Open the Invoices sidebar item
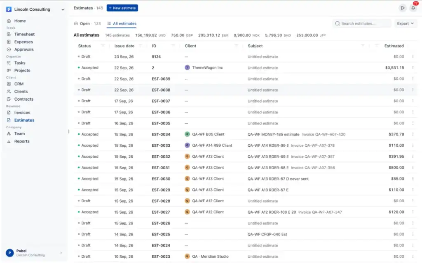422x263 pixels. [x=22, y=113]
